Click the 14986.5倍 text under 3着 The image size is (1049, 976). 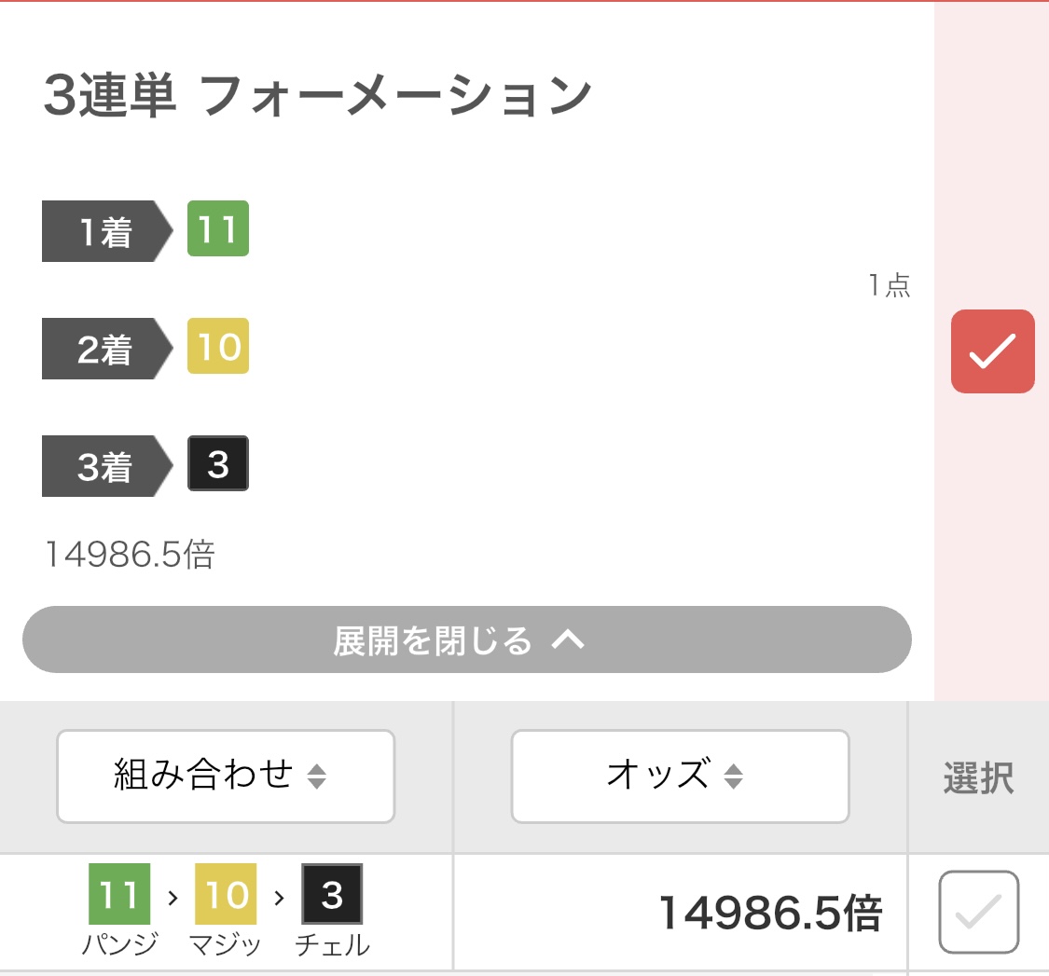130,555
